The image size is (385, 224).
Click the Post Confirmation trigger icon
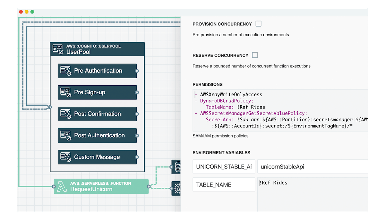click(66, 114)
